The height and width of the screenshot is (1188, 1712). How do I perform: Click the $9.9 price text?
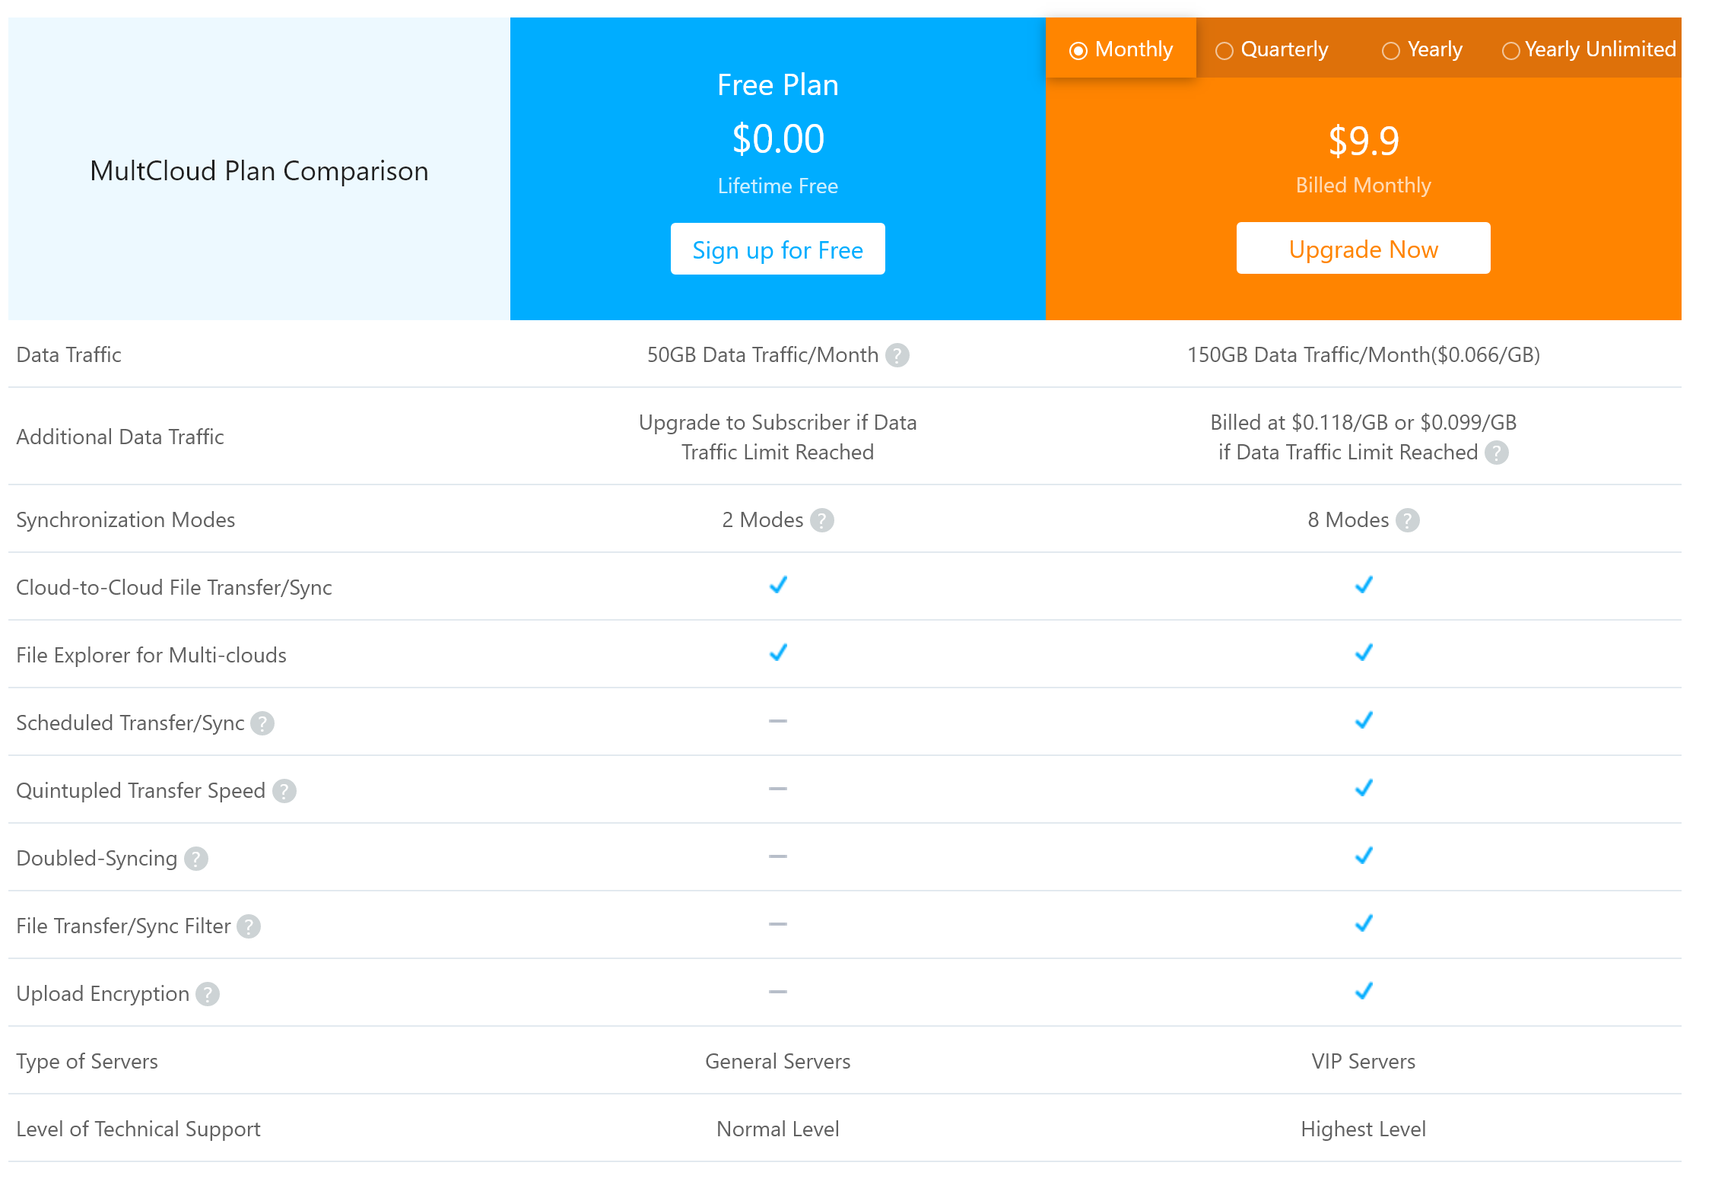pyautogui.click(x=1363, y=141)
